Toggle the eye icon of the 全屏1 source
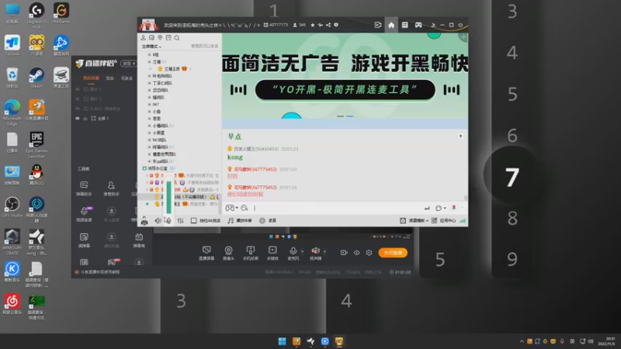 tap(78, 119)
